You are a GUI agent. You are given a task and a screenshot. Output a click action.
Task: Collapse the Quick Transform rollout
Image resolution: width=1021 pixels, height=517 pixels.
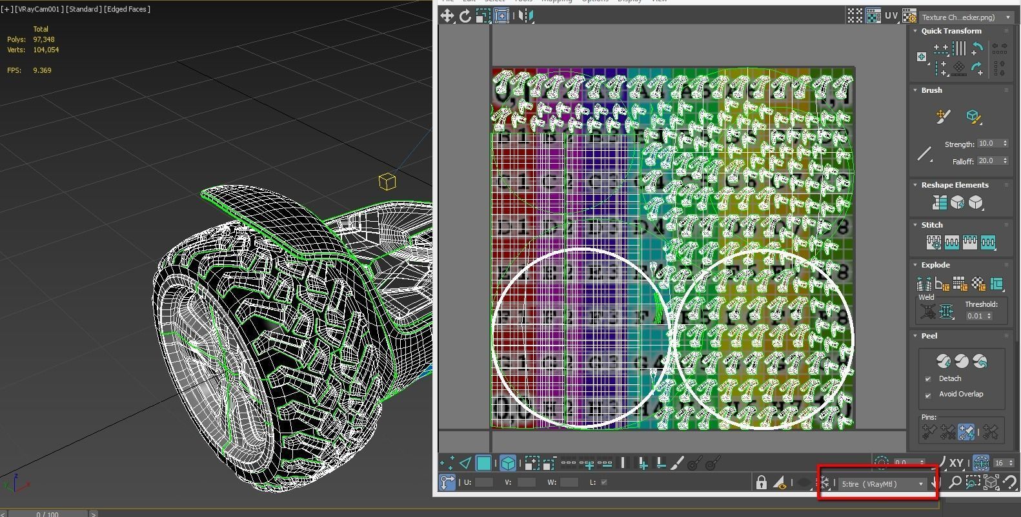pos(915,31)
